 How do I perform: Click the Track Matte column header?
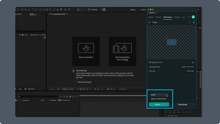pos(53,100)
